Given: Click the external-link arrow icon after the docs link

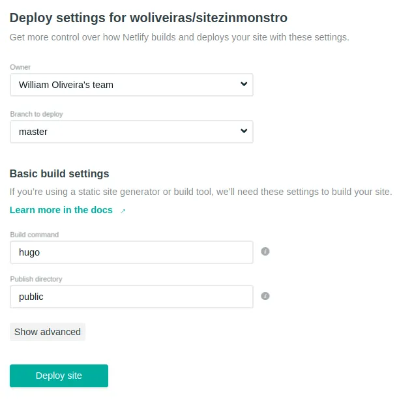Looking at the screenshot, I should [x=123, y=211].
